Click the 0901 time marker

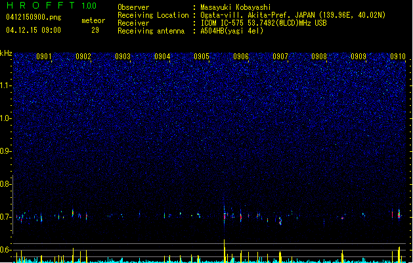pos(44,57)
